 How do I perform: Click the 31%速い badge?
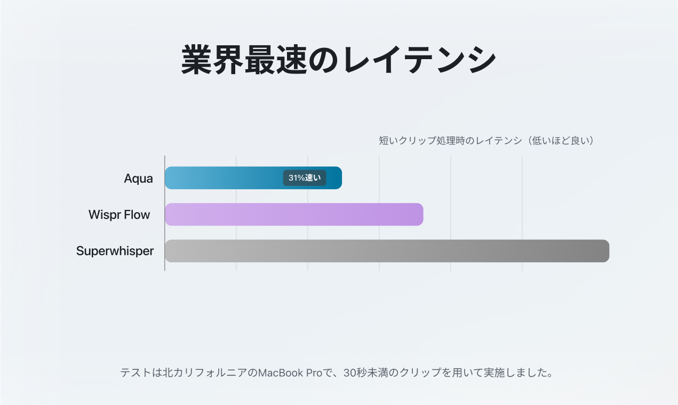(305, 178)
